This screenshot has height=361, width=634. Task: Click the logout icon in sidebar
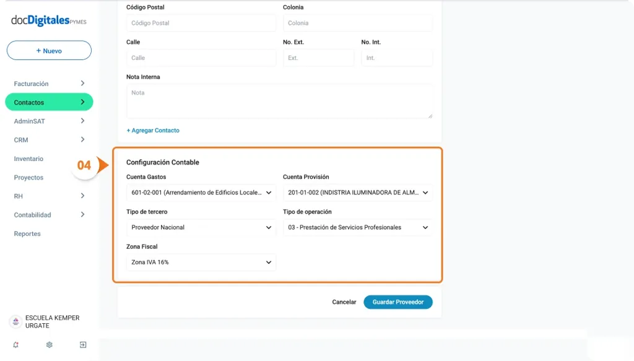pos(83,345)
